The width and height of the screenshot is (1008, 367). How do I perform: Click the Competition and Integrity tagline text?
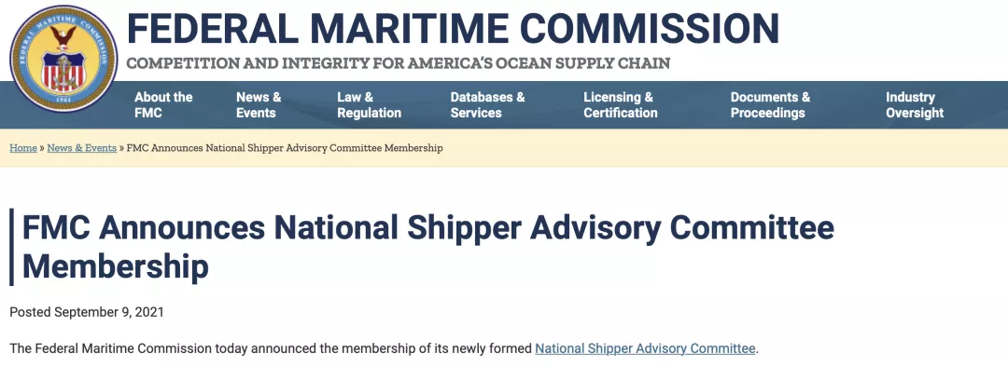coord(399,63)
